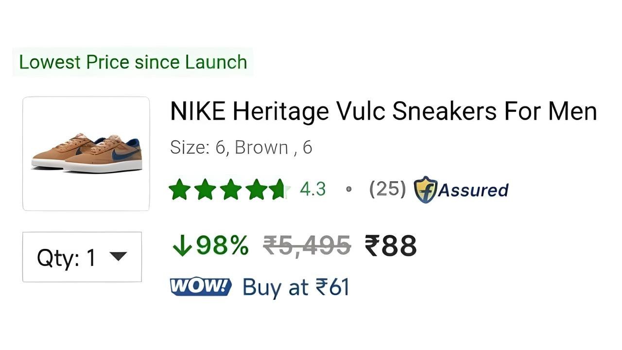Open the NIKE sneaker product thumbnail
The height and width of the screenshot is (350, 622).
86,154
